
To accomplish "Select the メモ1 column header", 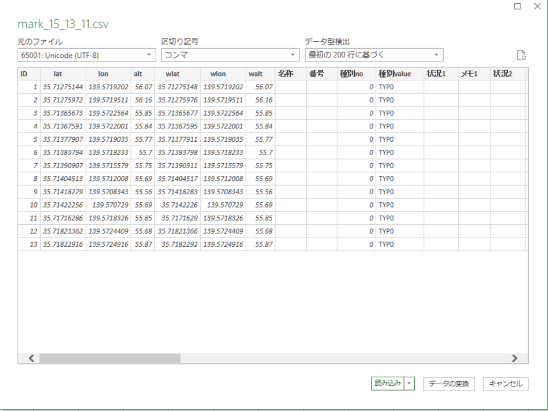I will point(474,74).
